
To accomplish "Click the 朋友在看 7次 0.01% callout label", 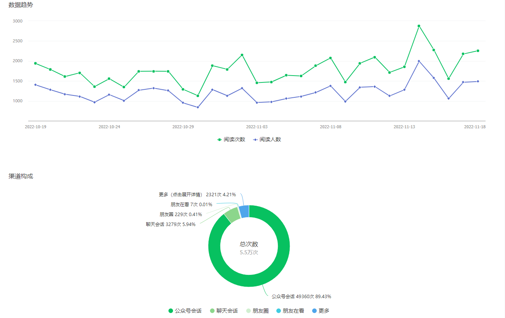I will [191, 205].
